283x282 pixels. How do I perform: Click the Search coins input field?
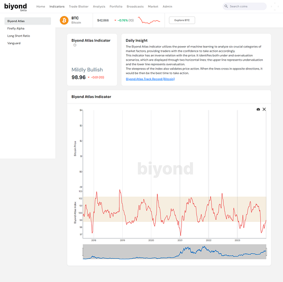244,6
